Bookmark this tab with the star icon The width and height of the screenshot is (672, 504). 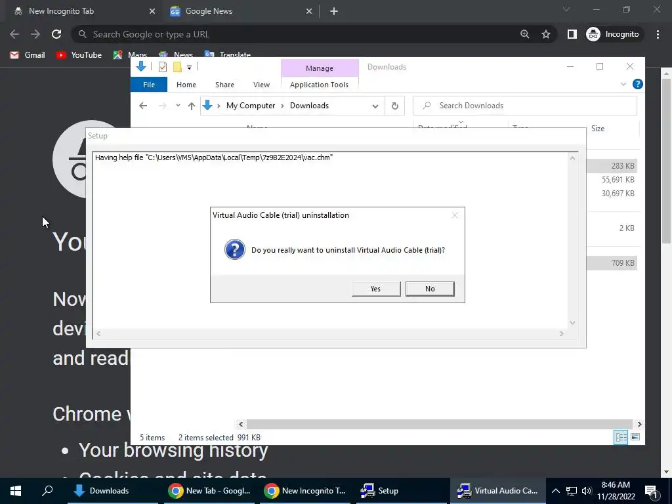click(x=545, y=34)
